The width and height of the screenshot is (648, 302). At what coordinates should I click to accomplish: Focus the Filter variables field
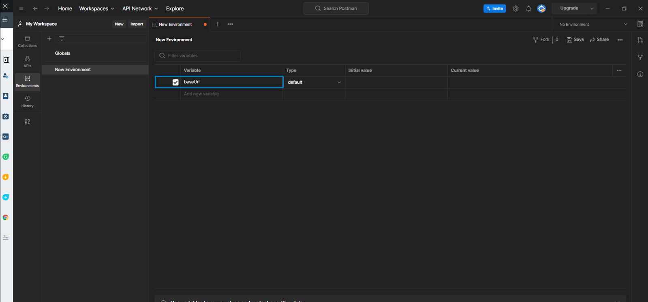click(197, 56)
